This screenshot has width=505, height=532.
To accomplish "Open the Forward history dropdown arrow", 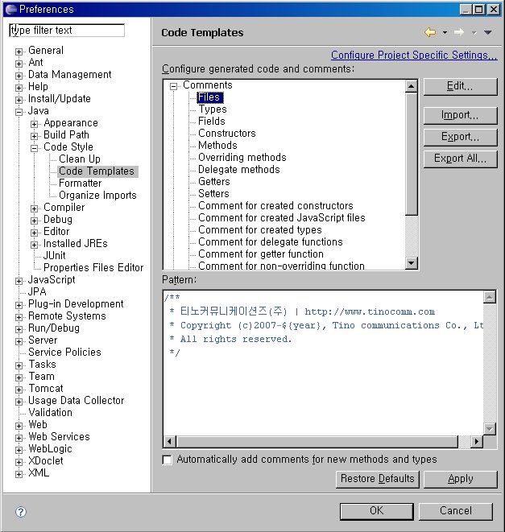I will point(474,32).
